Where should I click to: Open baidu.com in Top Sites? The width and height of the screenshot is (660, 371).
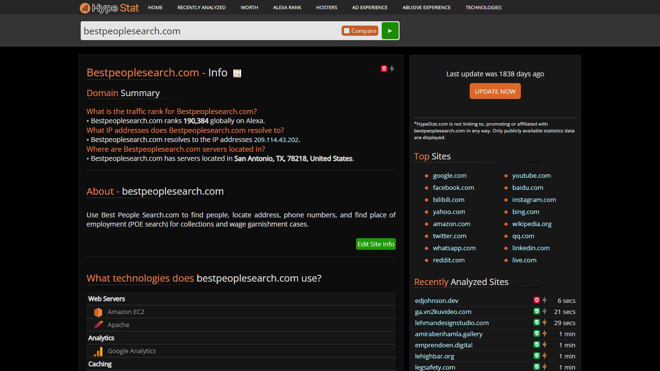coord(528,188)
